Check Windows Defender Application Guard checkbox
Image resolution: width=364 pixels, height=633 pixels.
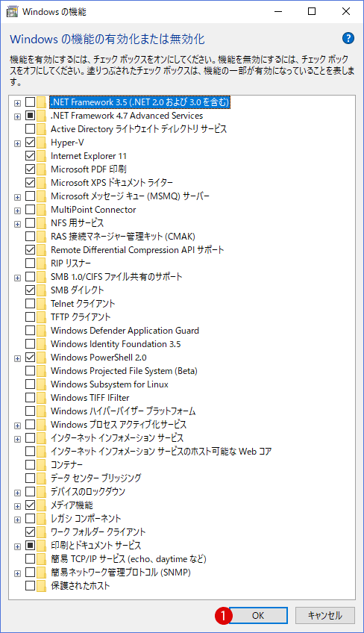pos(30,330)
